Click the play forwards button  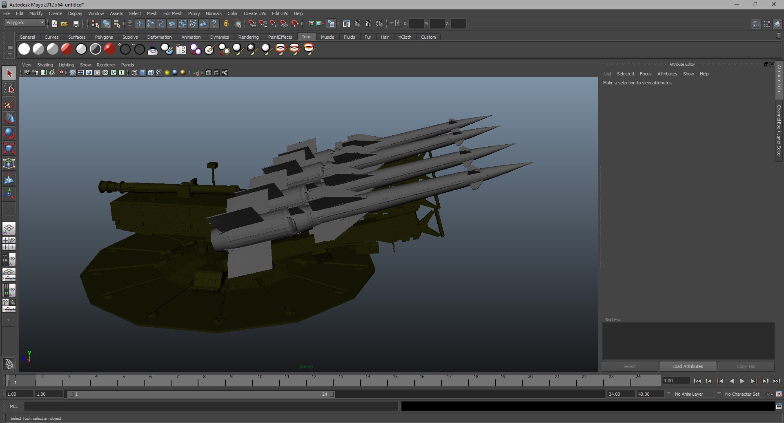[x=742, y=381]
